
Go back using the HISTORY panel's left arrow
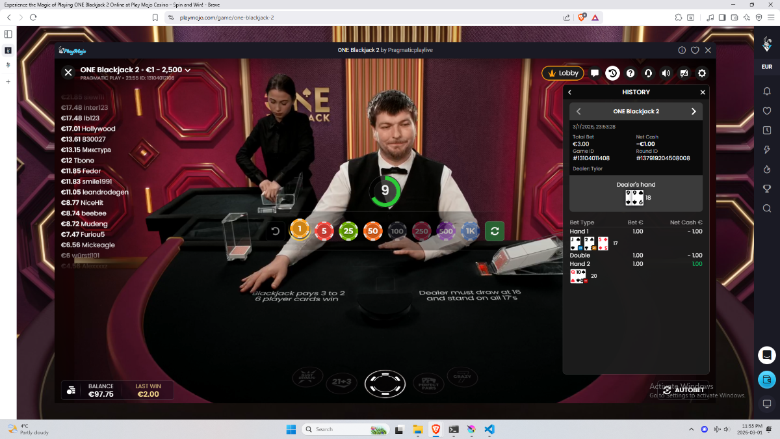tap(570, 92)
